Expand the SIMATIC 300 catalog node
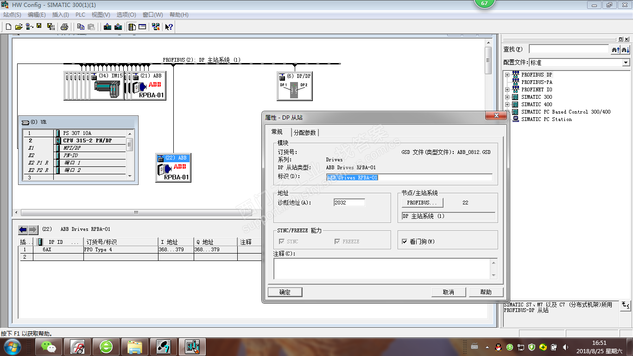Screen dimensions: 633x356 coord(507,97)
